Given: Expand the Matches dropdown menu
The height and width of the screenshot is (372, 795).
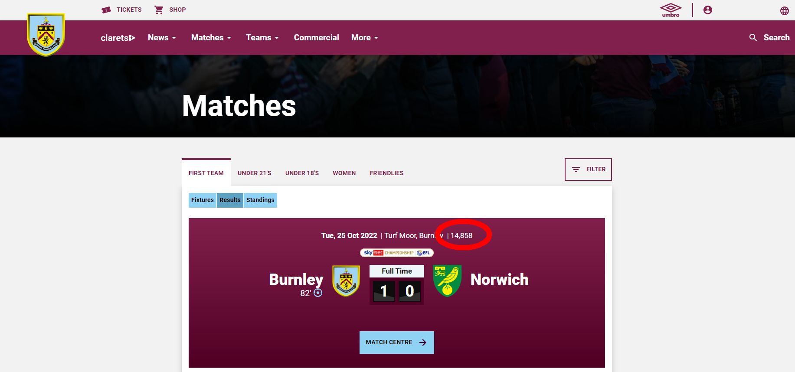Looking at the screenshot, I should coord(211,38).
